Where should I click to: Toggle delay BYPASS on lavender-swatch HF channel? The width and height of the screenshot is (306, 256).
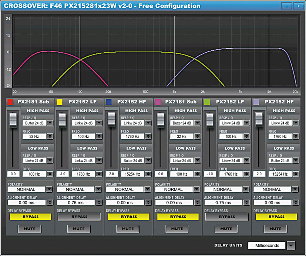pyautogui.click(x=276, y=217)
